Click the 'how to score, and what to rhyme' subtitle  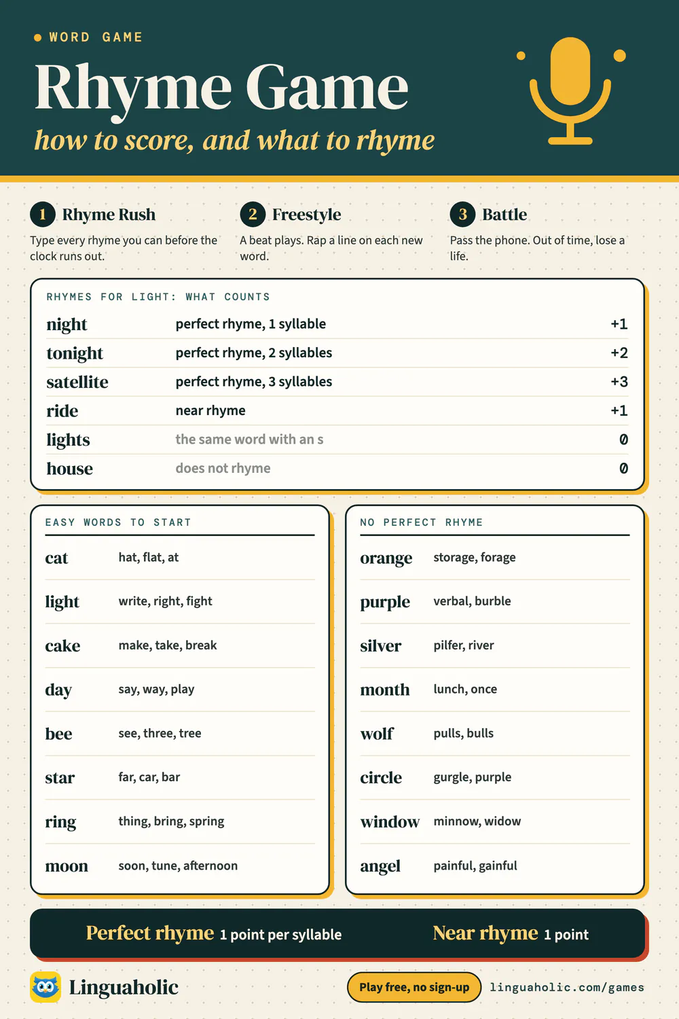point(234,141)
